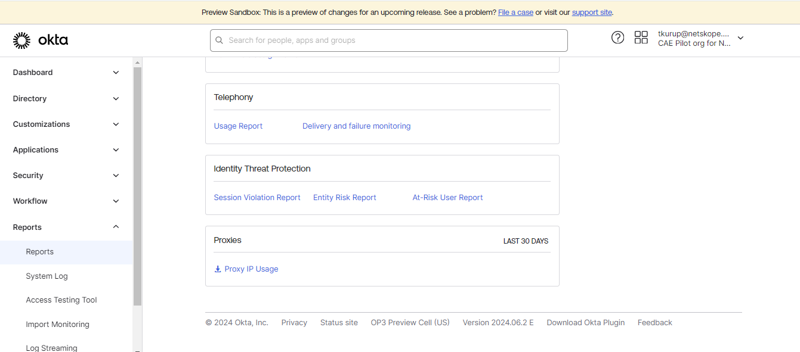The height and width of the screenshot is (352, 800).
Task: Open System Log in sidebar
Action: [47, 276]
